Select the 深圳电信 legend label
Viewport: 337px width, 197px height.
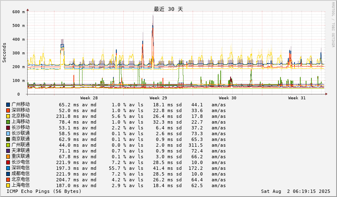click(x=21, y=168)
